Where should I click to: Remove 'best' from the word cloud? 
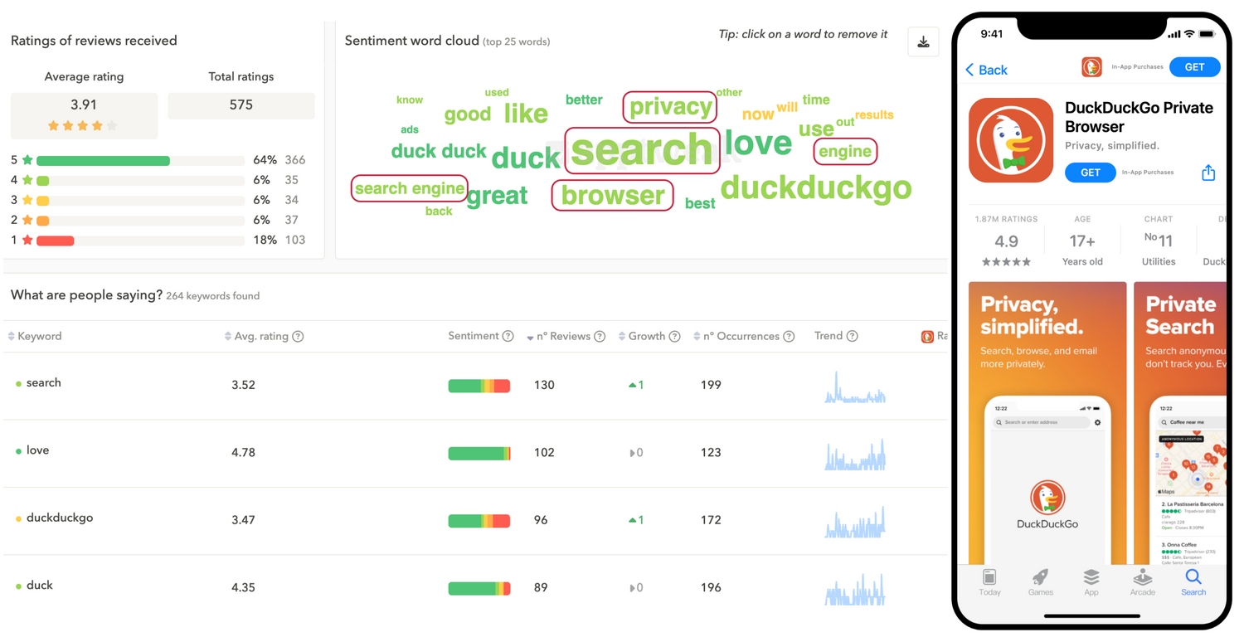(x=700, y=203)
